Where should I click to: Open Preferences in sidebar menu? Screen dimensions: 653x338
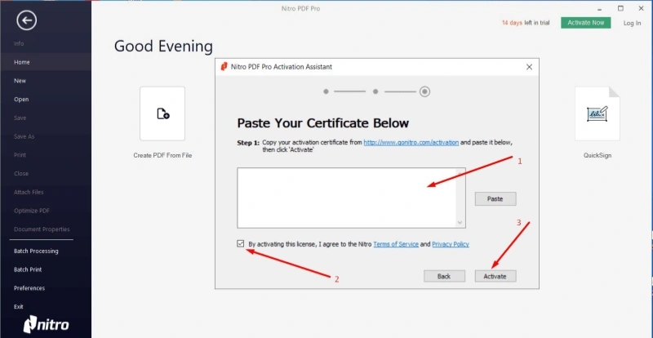coord(29,287)
